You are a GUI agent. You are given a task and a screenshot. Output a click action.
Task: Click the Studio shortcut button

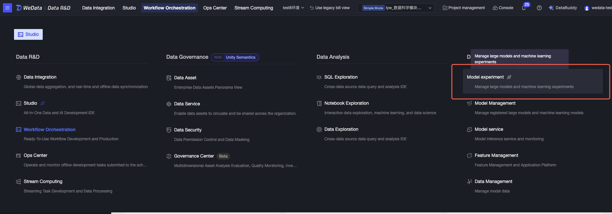(28, 34)
